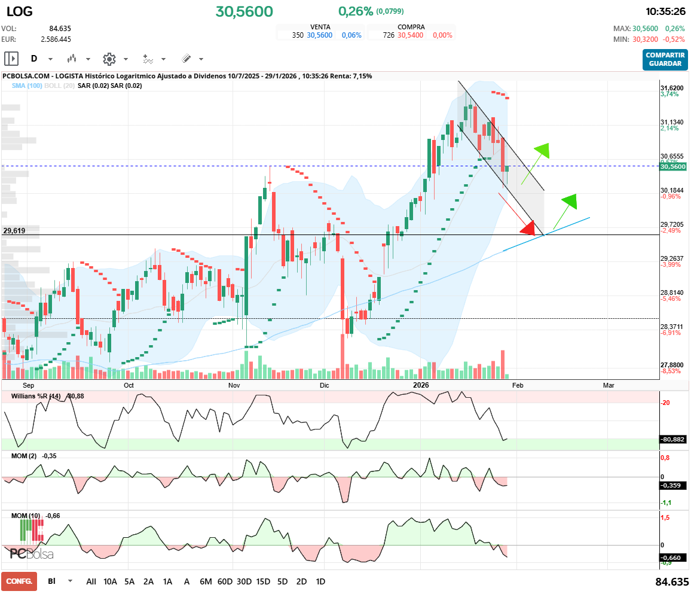Expand the BI dropdown arrow

71,581
